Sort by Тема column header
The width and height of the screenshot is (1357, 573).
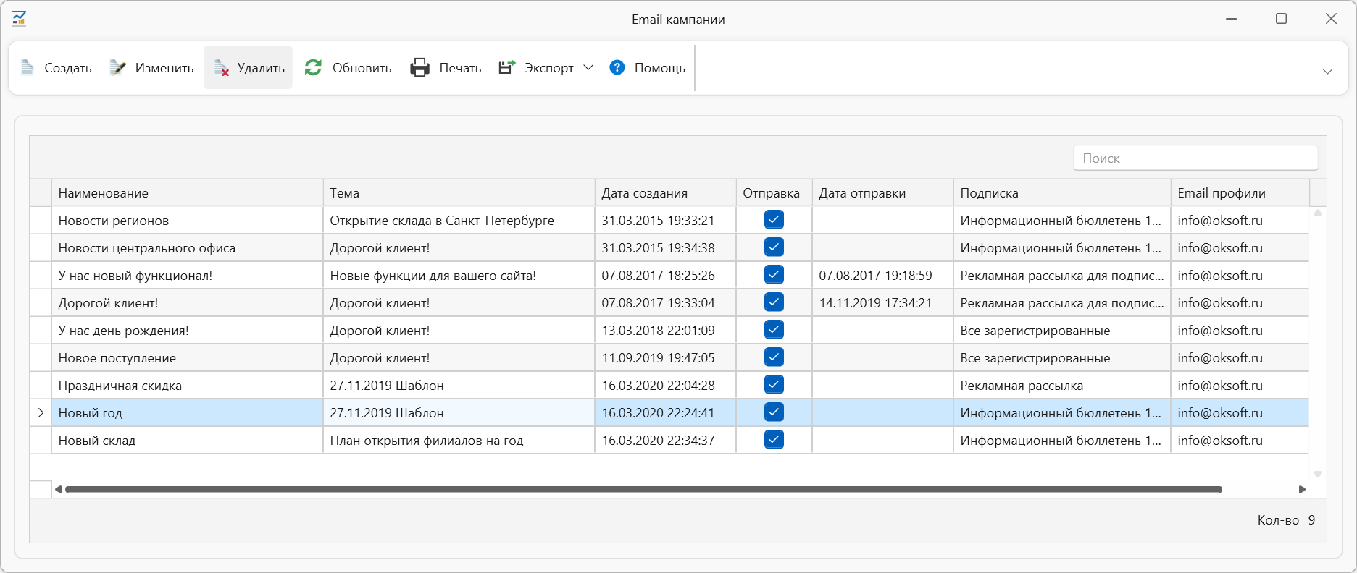pyautogui.click(x=459, y=193)
